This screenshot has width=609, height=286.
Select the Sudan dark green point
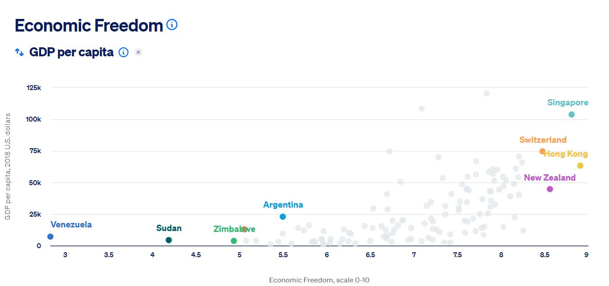tap(169, 240)
